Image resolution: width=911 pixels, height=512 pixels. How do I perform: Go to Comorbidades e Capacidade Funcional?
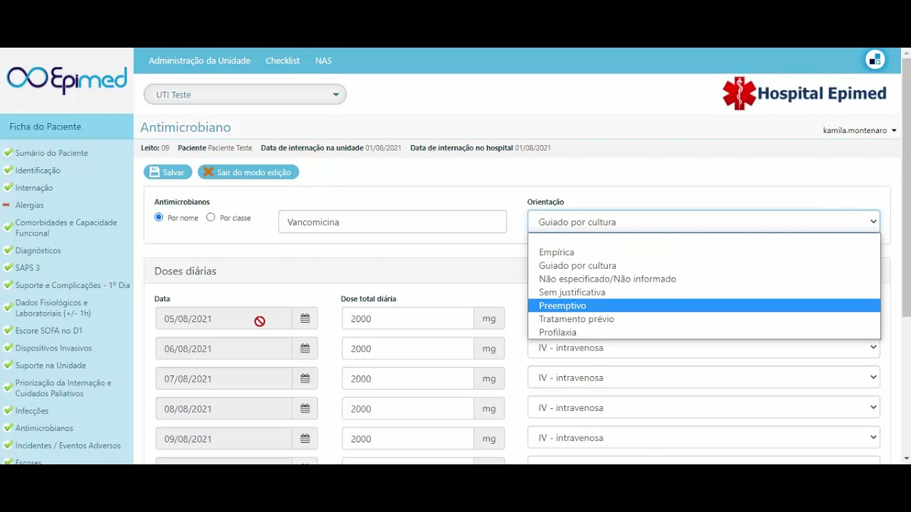tap(66, 228)
